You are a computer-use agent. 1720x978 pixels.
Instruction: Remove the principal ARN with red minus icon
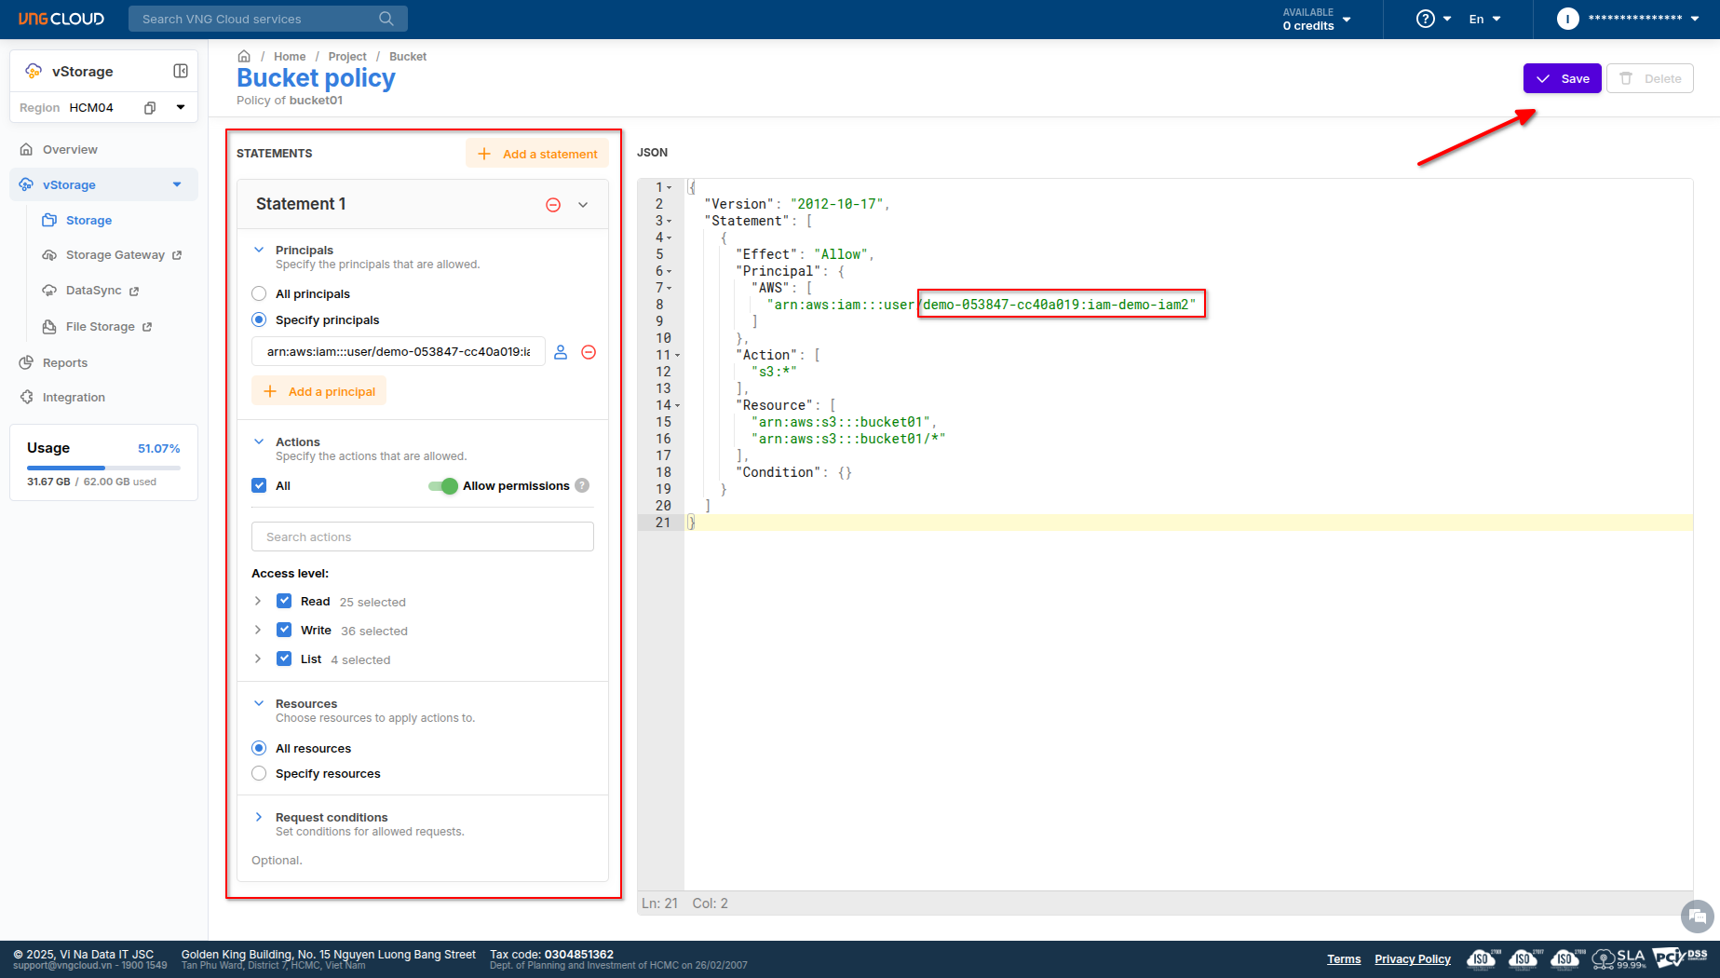[589, 352]
